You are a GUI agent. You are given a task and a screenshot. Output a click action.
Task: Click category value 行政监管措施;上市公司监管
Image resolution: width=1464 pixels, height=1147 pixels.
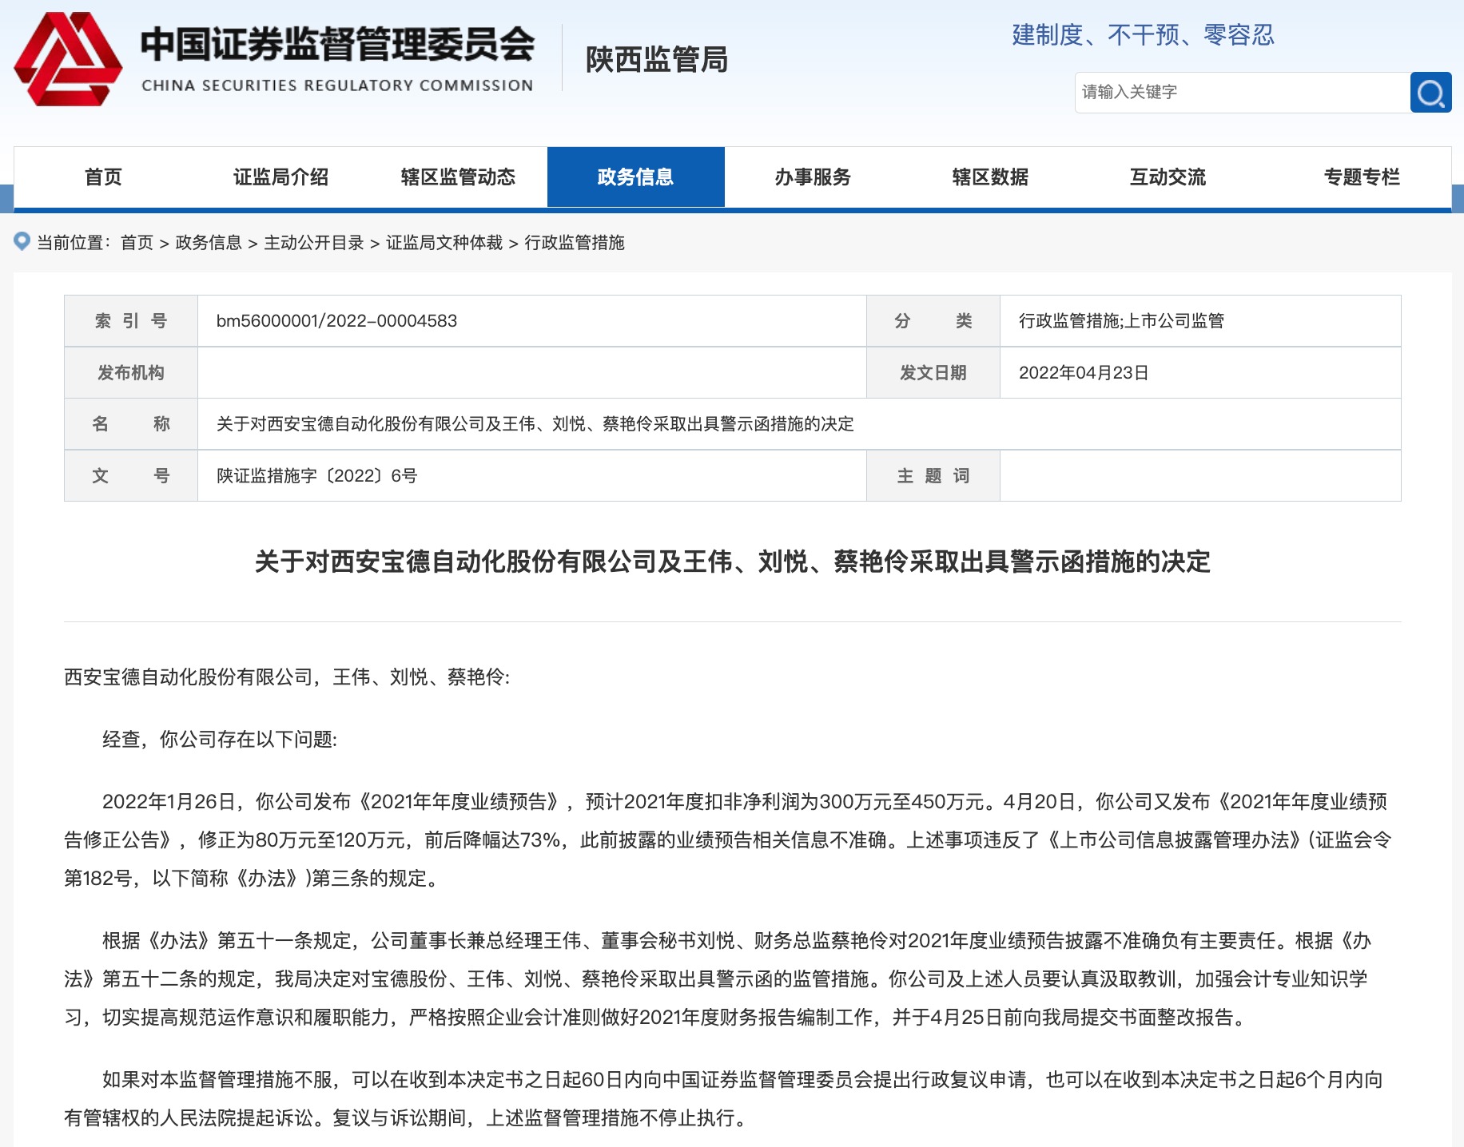1121,321
